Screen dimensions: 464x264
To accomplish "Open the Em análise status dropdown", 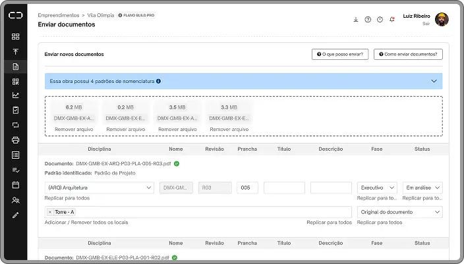I will [x=422, y=188].
